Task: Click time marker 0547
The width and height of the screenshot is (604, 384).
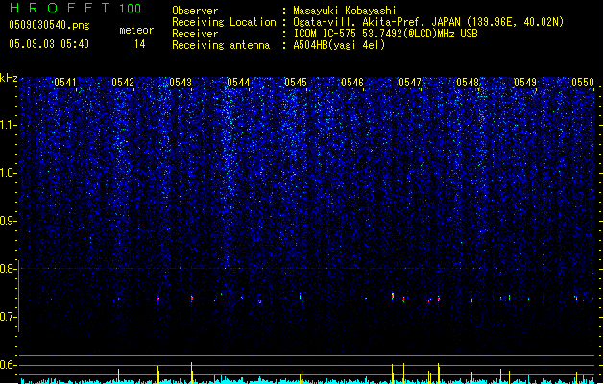Action: point(410,83)
